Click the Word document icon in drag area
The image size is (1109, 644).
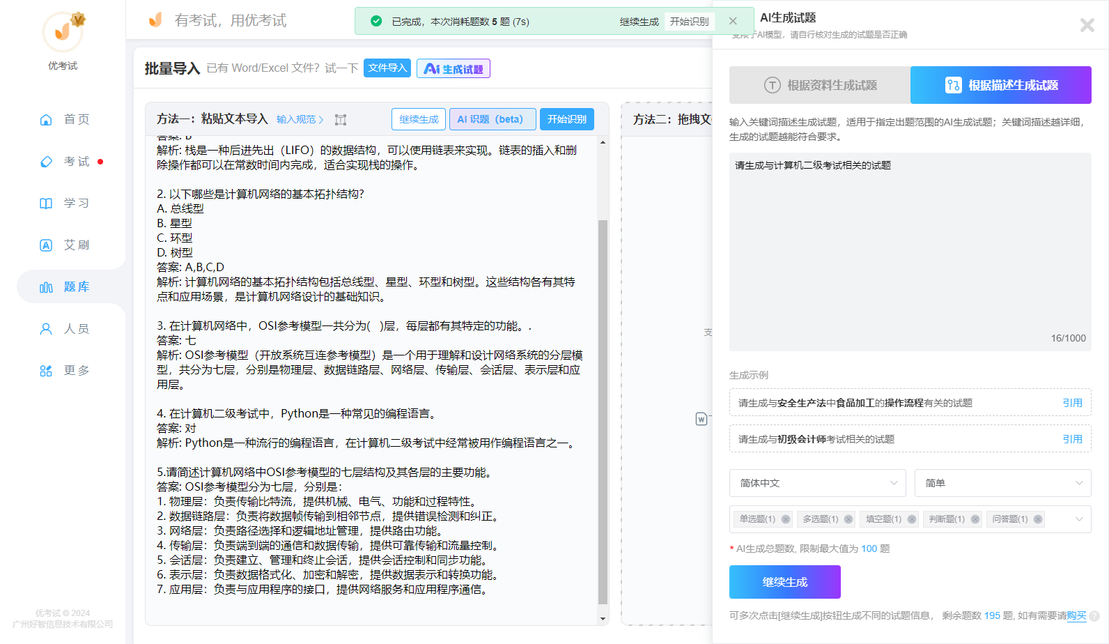point(701,419)
